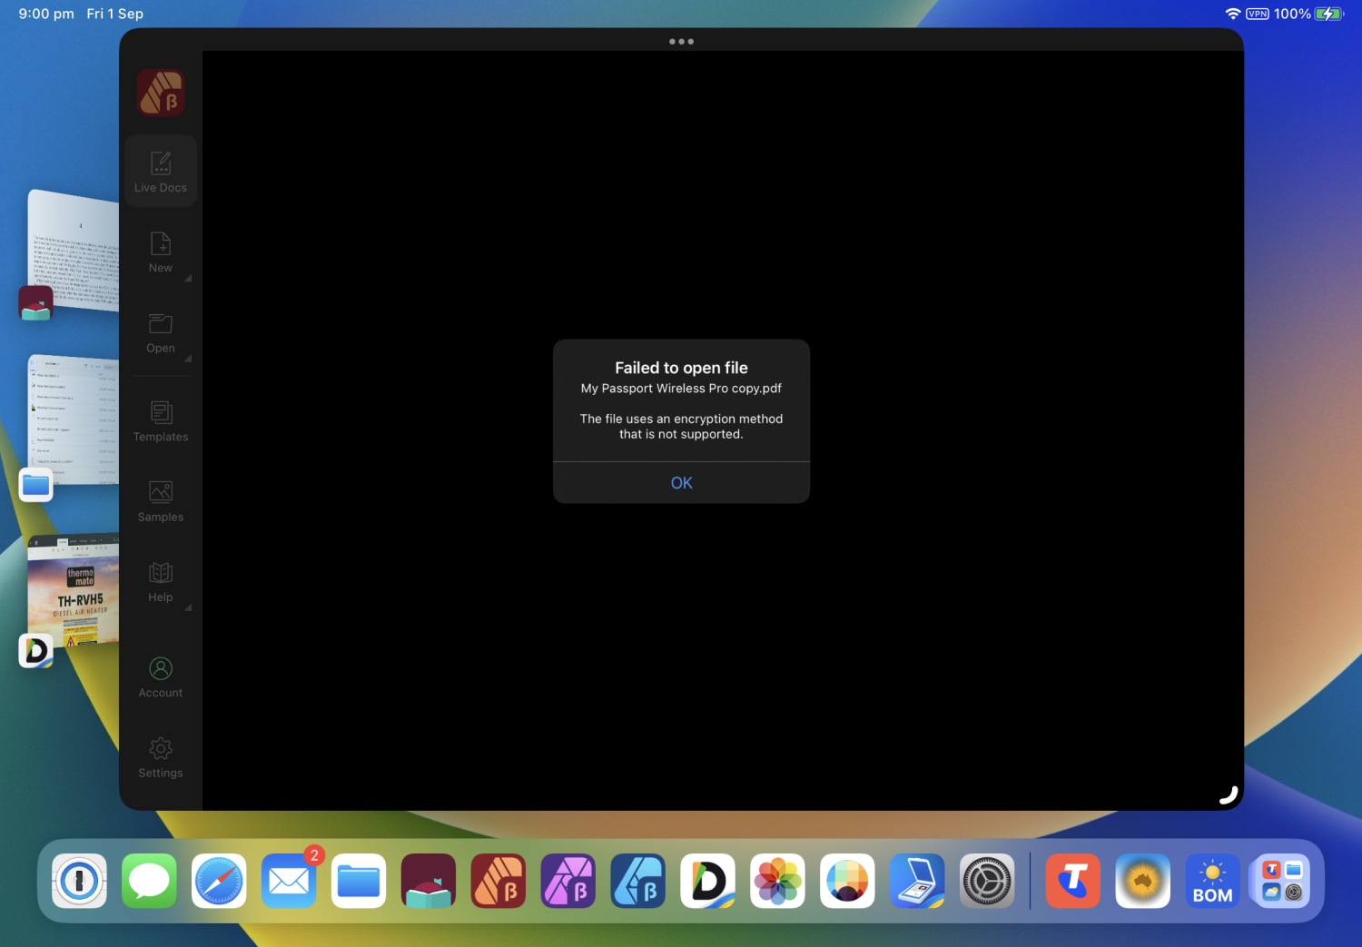Open Mail with 2 unread messages from dock
The image size is (1362, 947).
pyautogui.click(x=288, y=881)
